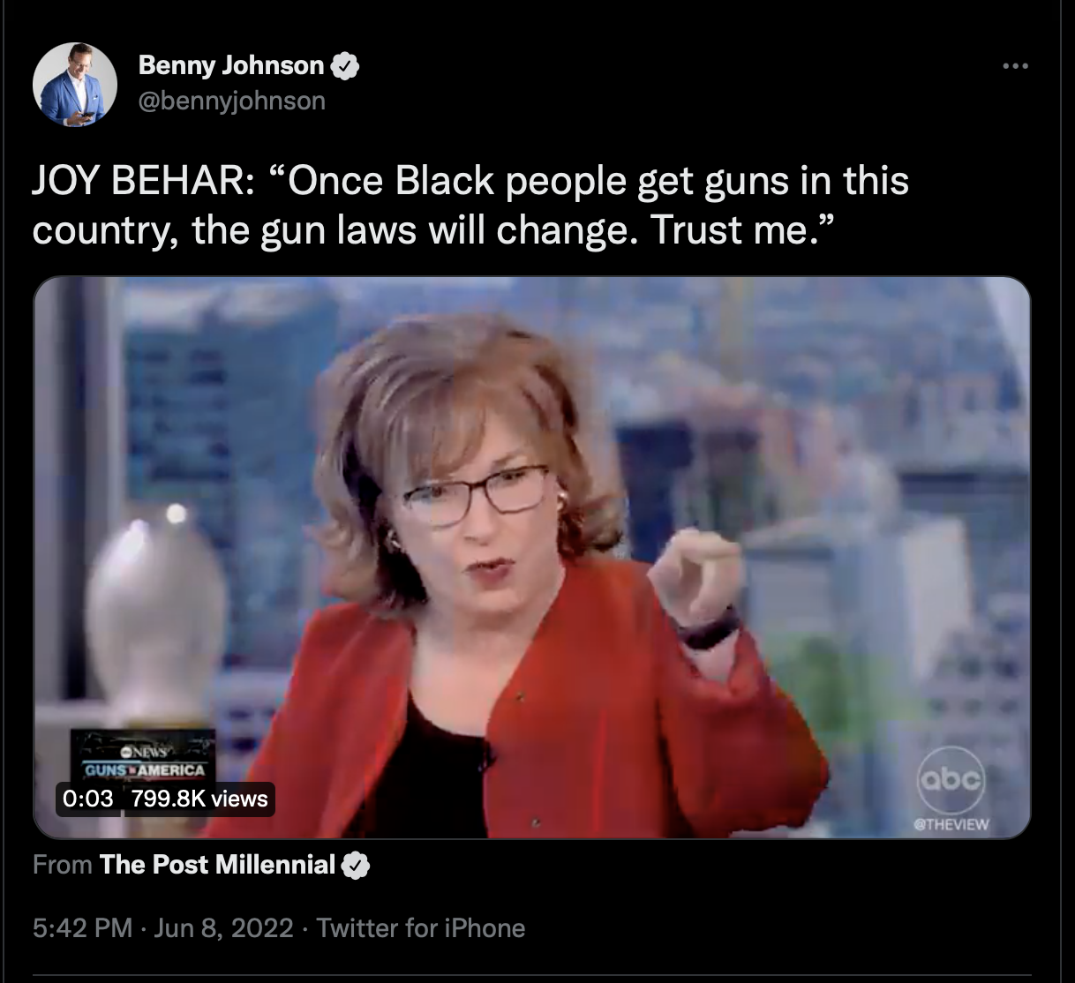Click the Jun 8, 2022 date
The image size is (1075, 983).
(x=223, y=928)
